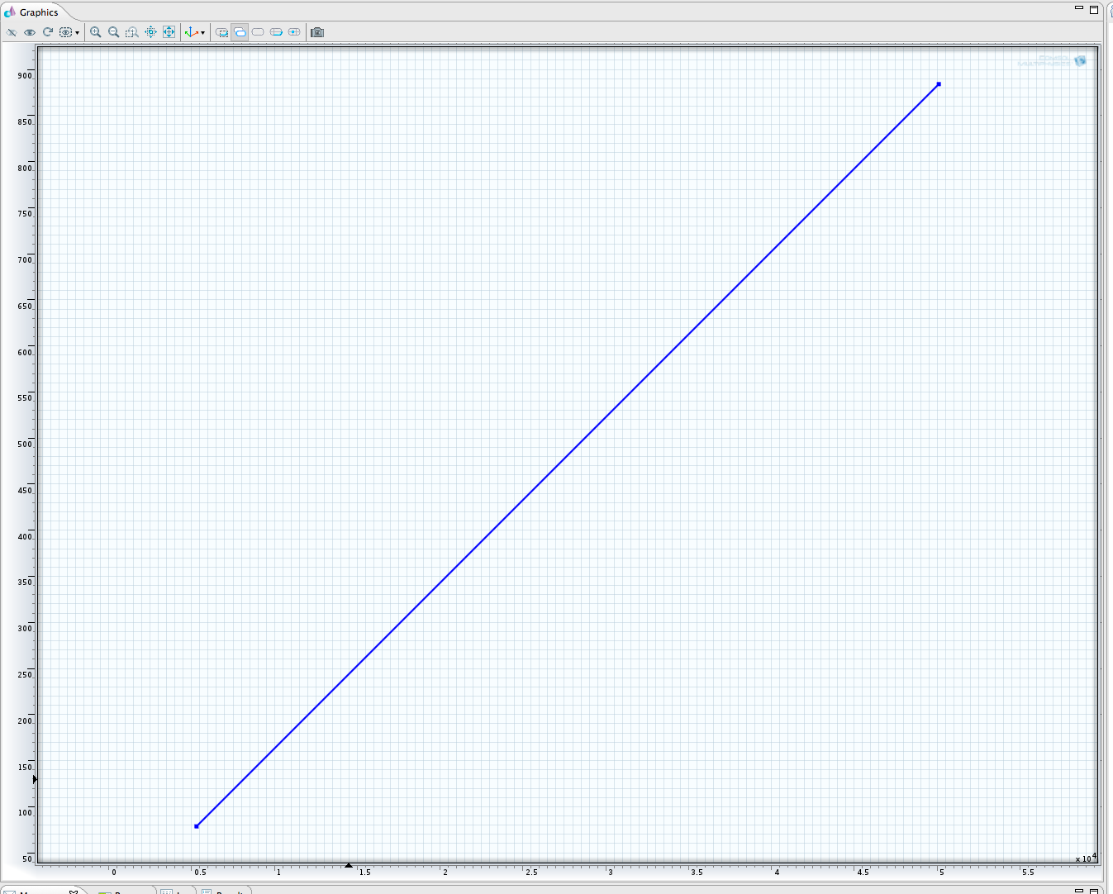Open the dropdown arrow beside the dashed-eye icon
Viewport: 1113px width, 894px height.
(77, 33)
